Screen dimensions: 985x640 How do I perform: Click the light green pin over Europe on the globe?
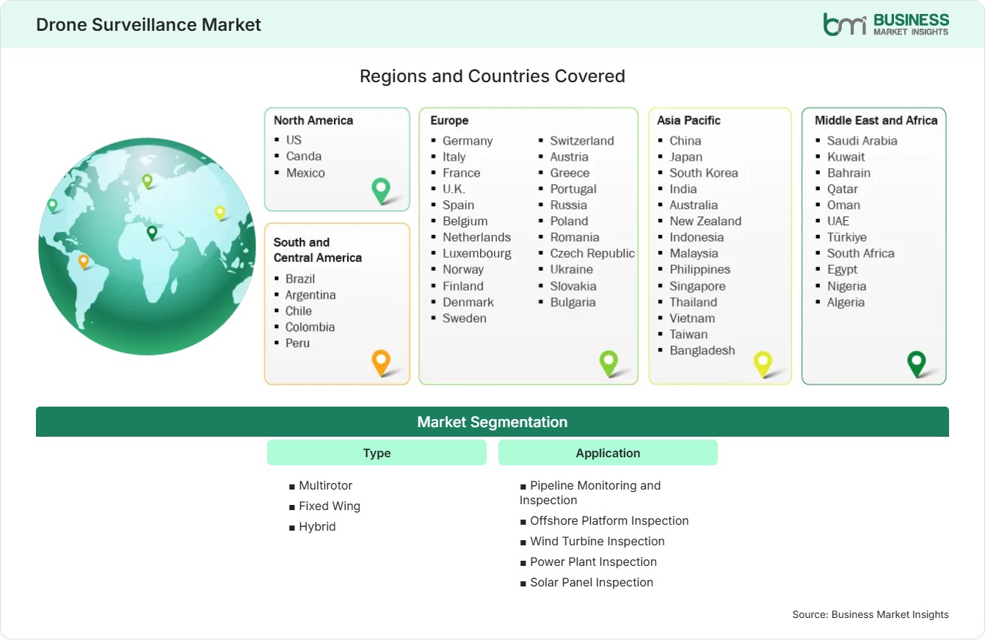[x=147, y=181]
